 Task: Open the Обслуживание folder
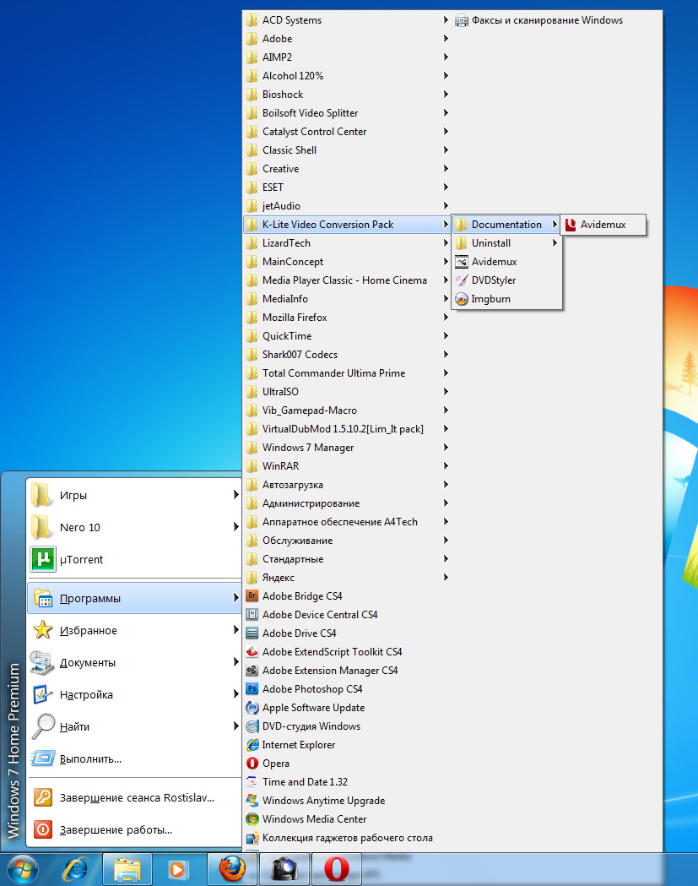point(347,541)
